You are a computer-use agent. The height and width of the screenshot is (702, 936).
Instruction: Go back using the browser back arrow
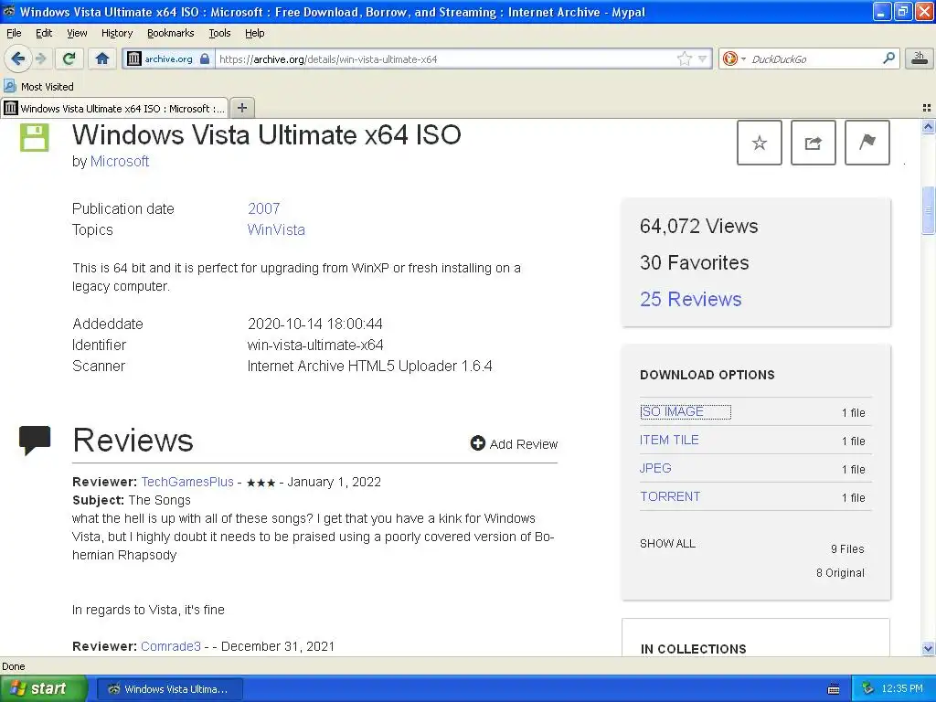[17, 58]
